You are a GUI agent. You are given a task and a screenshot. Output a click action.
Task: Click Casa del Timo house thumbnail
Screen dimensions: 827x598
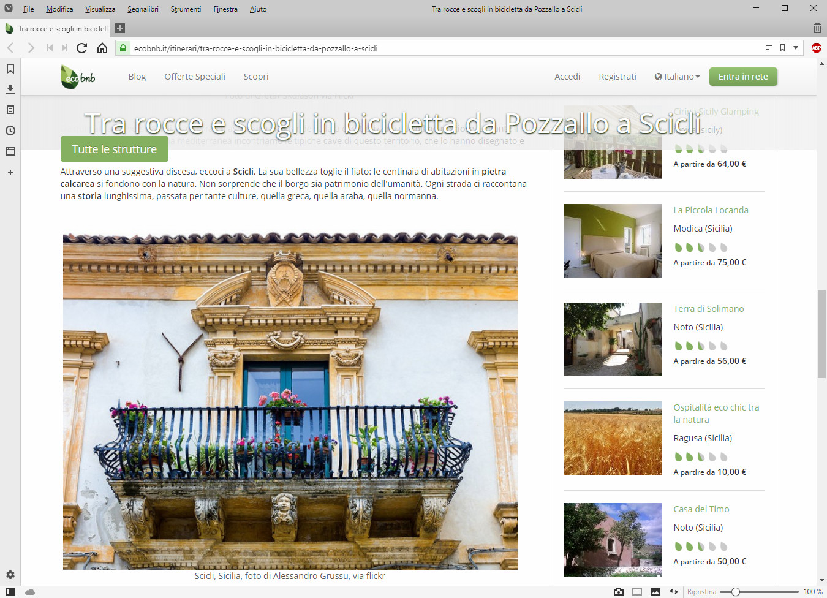[613, 540]
